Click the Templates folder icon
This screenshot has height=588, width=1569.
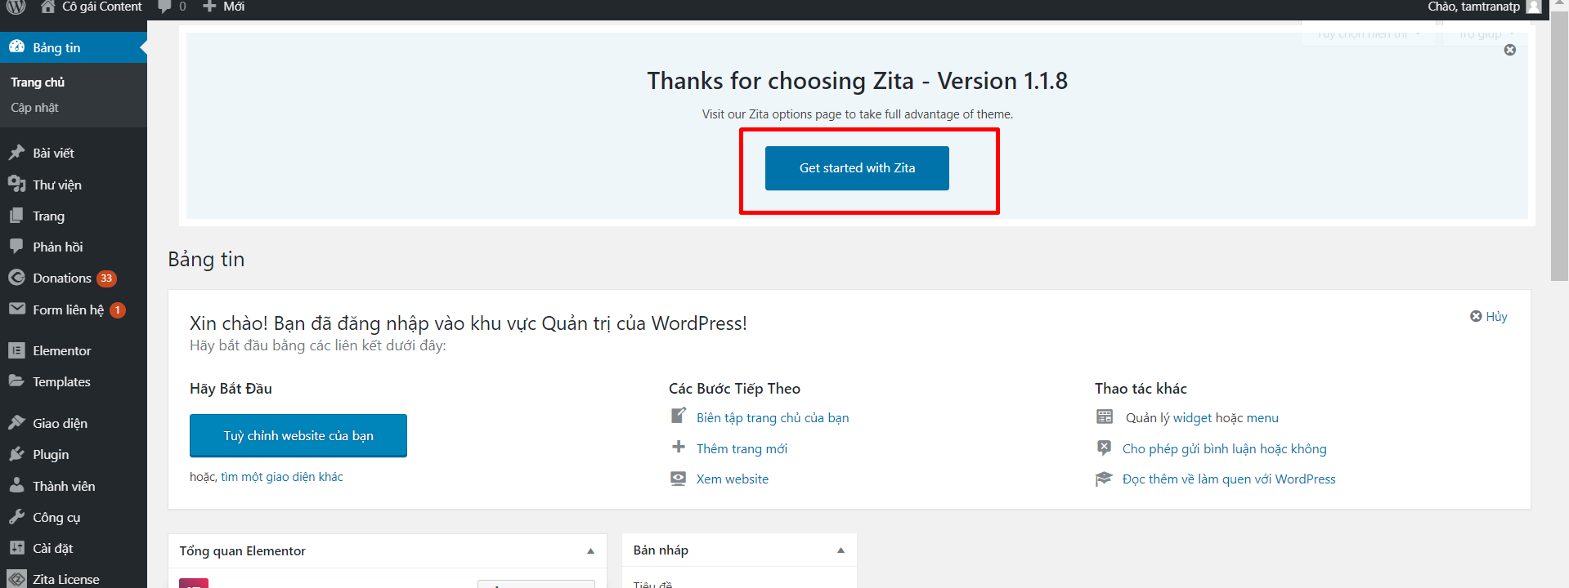click(x=16, y=381)
